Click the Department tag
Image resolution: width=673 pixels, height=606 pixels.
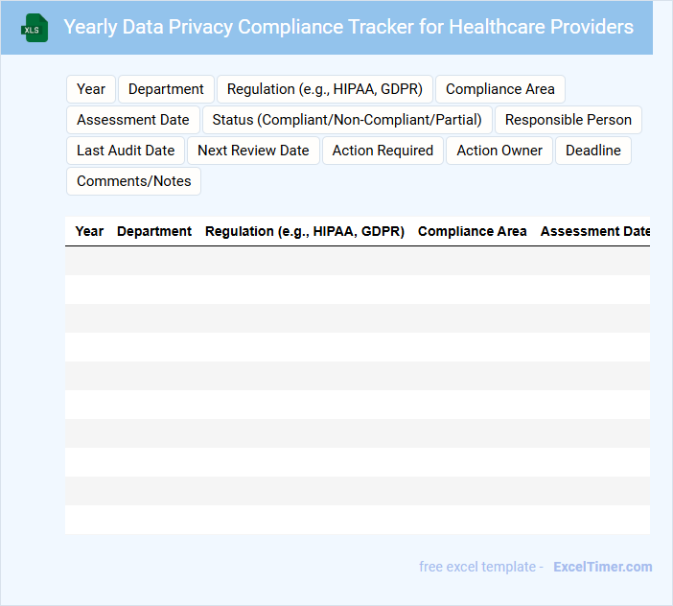click(166, 89)
